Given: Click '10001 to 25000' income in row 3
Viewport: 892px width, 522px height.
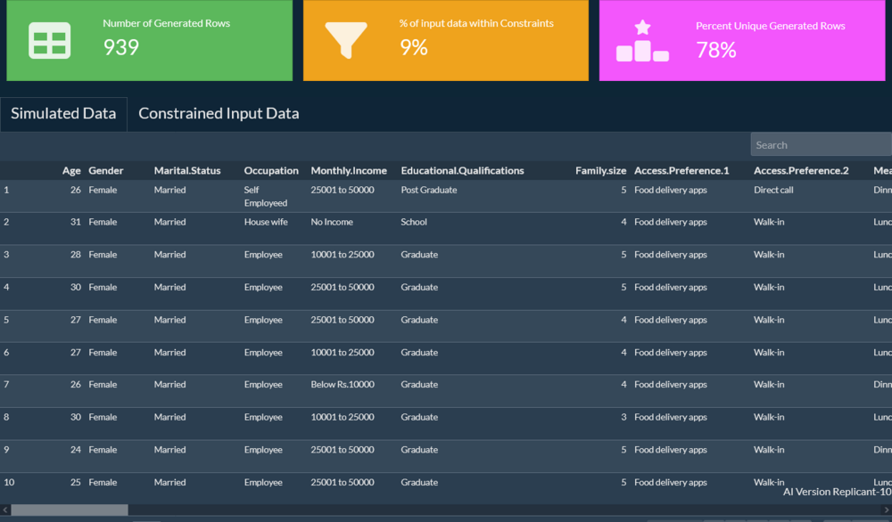Looking at the screenshot, I should point(343,255).
